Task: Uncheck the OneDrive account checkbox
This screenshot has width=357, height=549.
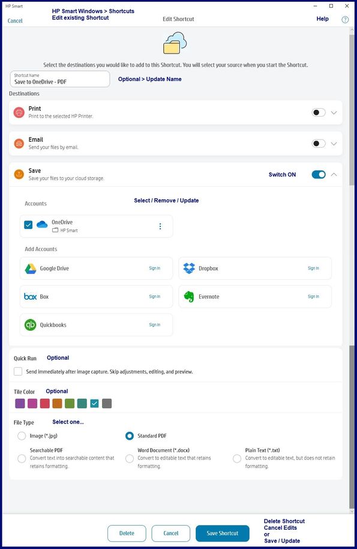Action: (28, 225)
